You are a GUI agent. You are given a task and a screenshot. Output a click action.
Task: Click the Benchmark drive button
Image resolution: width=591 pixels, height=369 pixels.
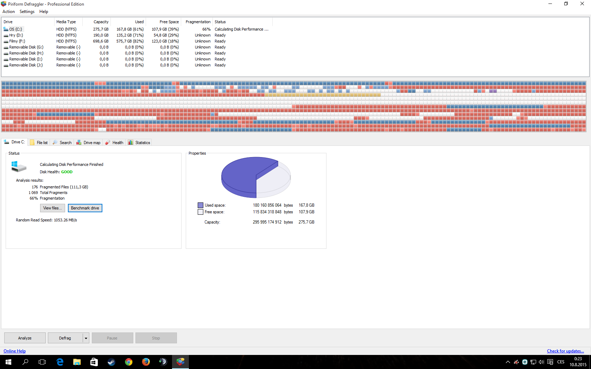(85, 208)
